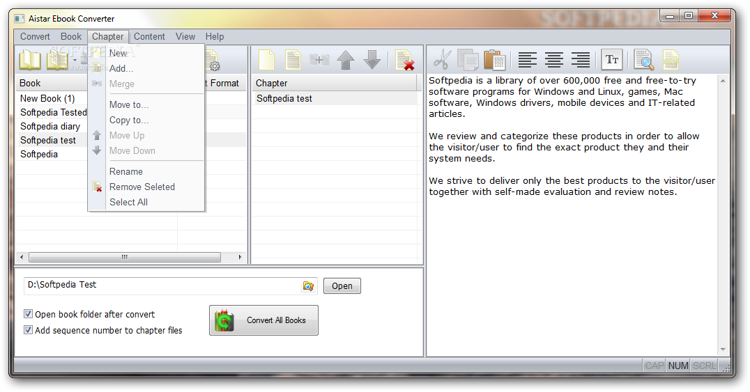Click the book list horizontal scrollbar thumb
This screenshot has width=750, height=392.
click(x=124, y=257)
